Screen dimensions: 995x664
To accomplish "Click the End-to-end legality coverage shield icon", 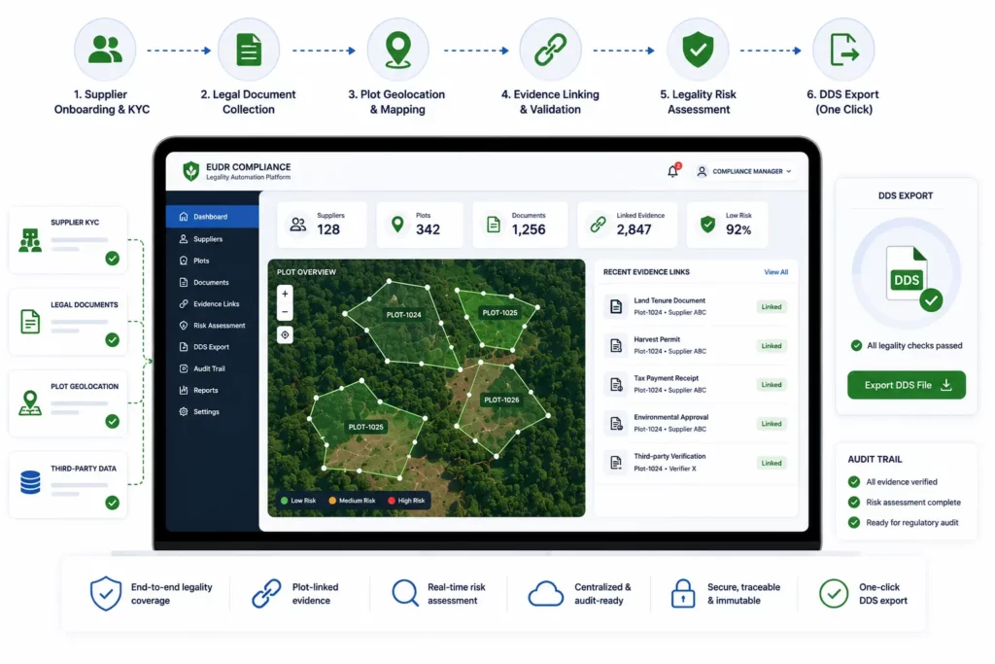I will tap(105, 594).
